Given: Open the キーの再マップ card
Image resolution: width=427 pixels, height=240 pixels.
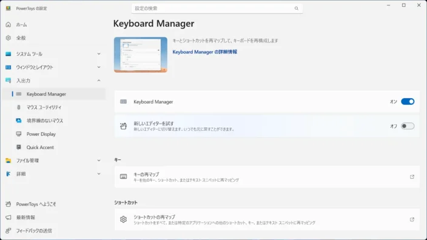Looking at the screenshot, I should click(267, 177).
